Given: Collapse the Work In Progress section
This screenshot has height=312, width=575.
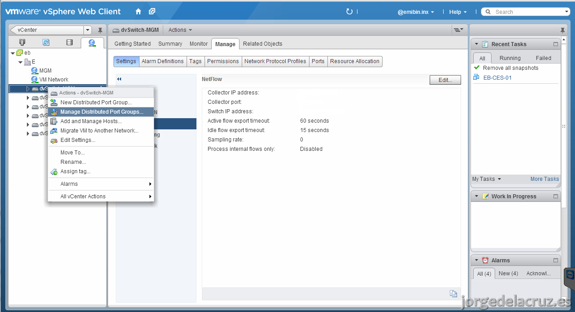Looking at the screenshot, I should (476, 197).
